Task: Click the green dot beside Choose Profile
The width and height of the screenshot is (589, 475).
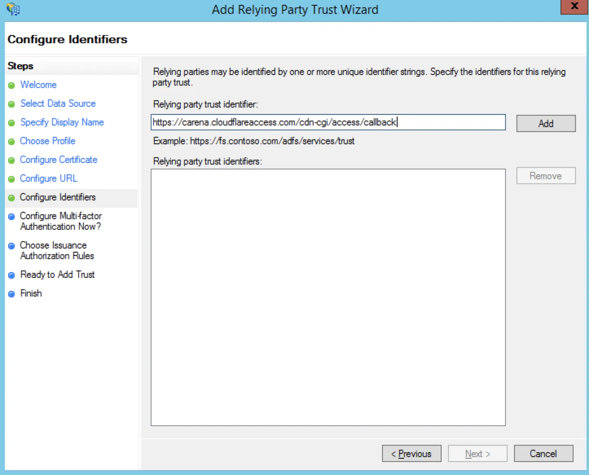Action: pos(11,141)
